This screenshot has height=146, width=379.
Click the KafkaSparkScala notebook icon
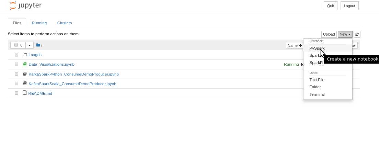(x=25, y=83)
